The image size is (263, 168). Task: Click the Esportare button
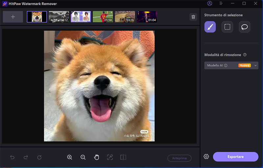tap(235, 157)
